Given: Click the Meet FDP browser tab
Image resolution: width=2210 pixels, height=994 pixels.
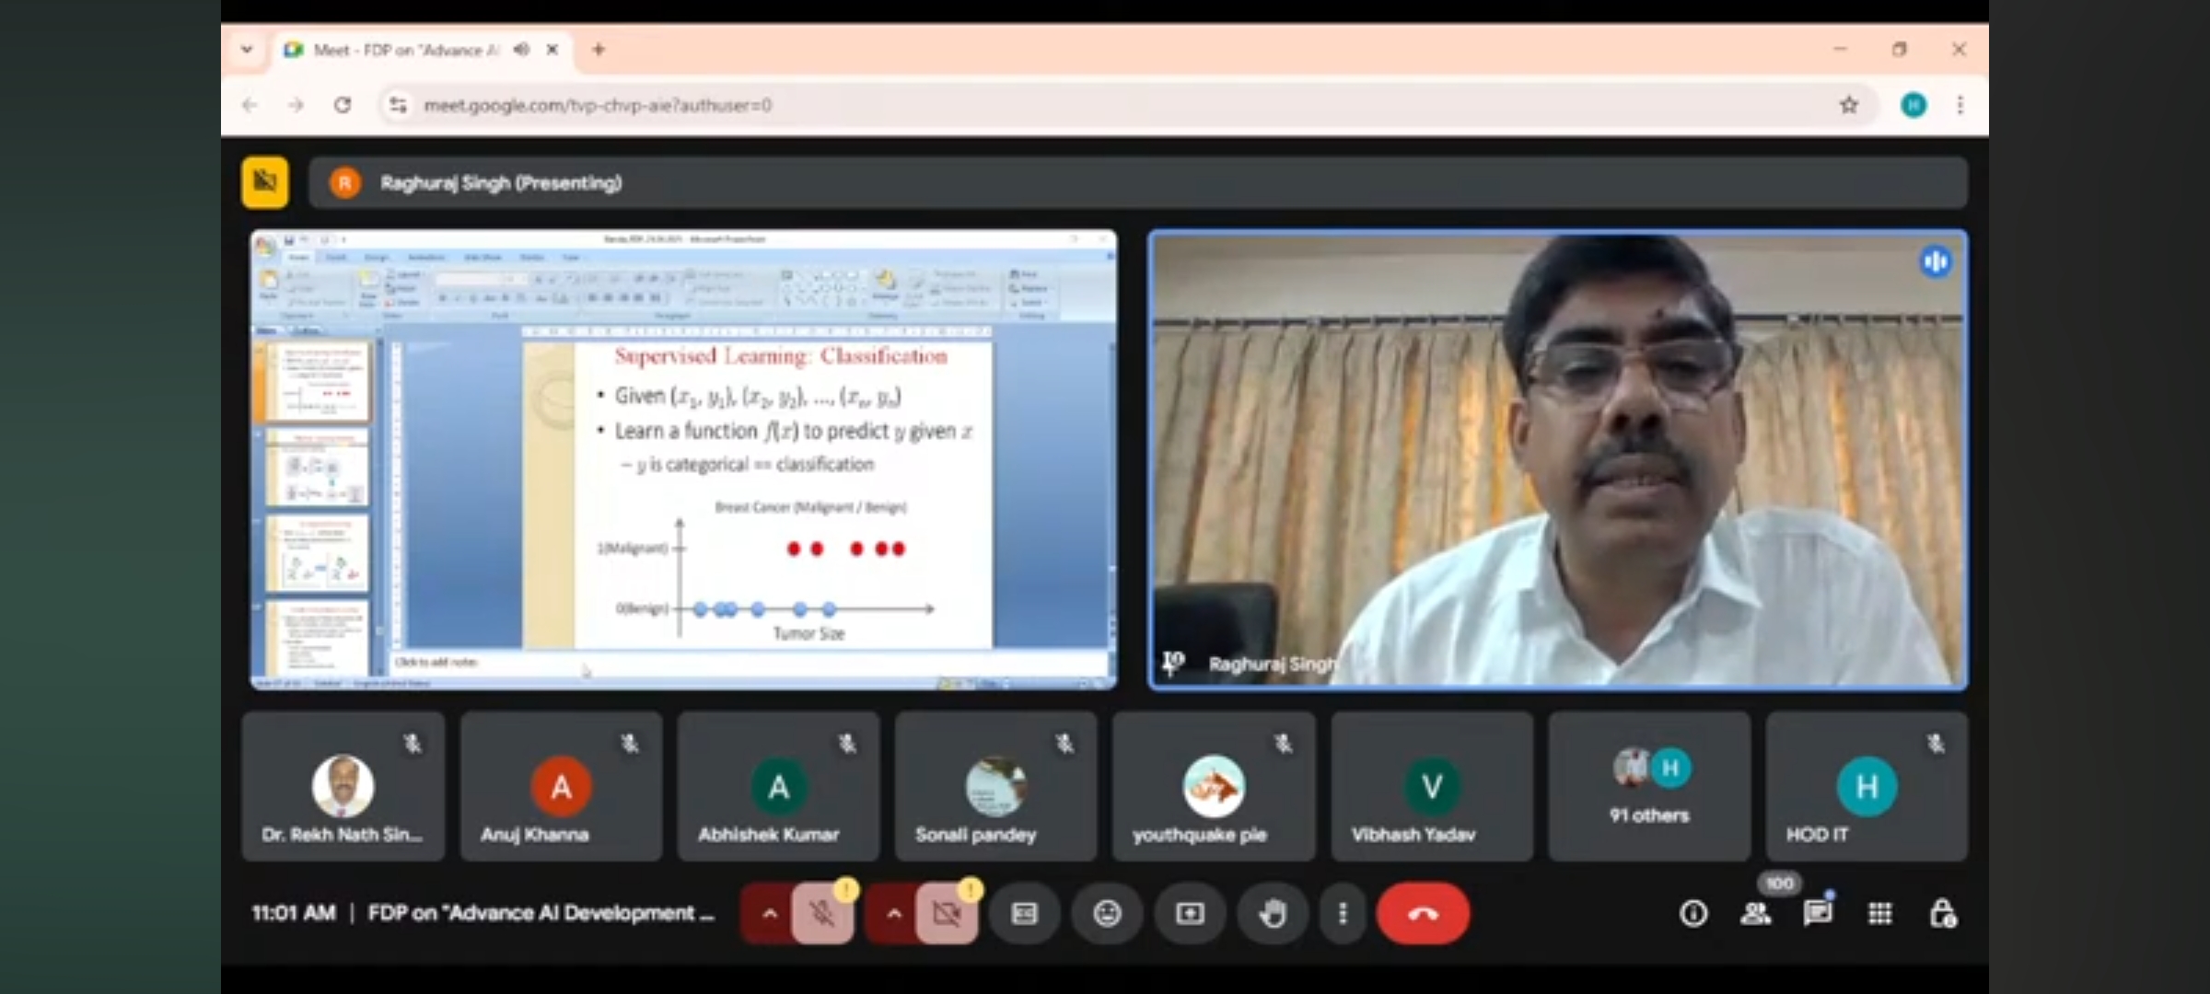Looking at the screenshot, I should click(405, 50).
